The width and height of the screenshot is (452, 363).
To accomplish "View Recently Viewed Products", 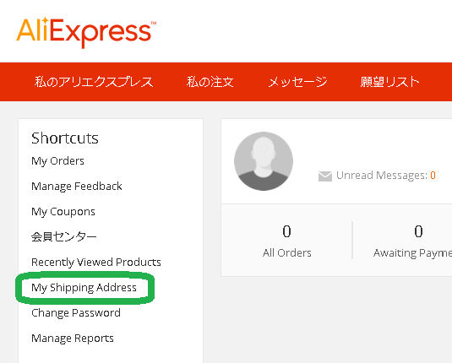I will 96,263.
